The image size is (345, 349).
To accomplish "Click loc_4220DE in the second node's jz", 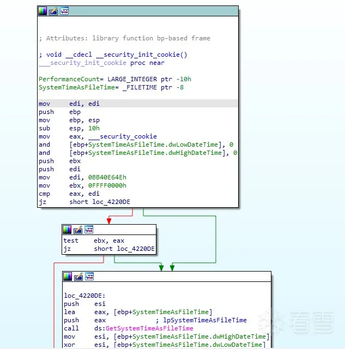I will 136,249.
